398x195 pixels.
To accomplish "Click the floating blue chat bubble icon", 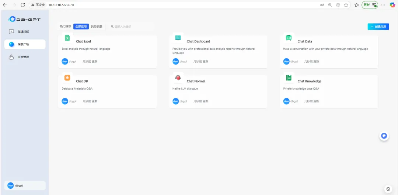I will (x=384, y=136).
